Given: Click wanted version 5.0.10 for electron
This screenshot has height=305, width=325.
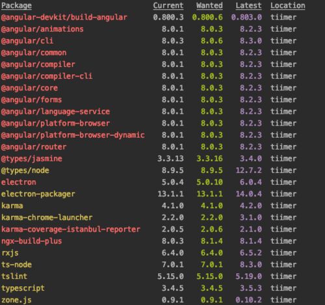Looking at the screenshot, I should [x=209, y=182].
